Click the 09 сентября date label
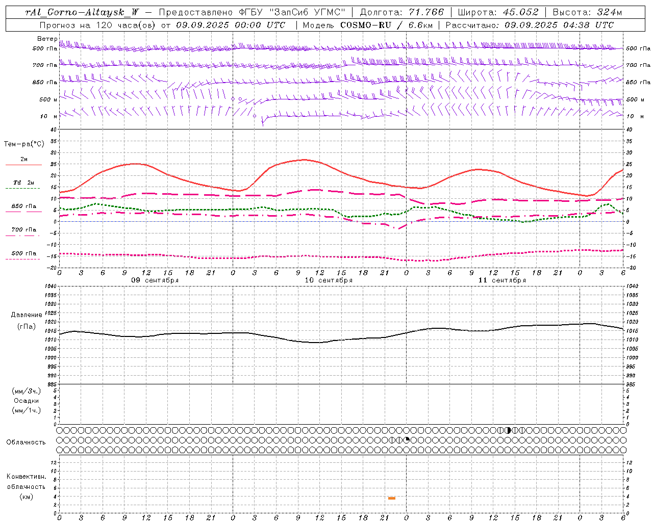This screenshot has width=653, height=522. pos(155,280)
